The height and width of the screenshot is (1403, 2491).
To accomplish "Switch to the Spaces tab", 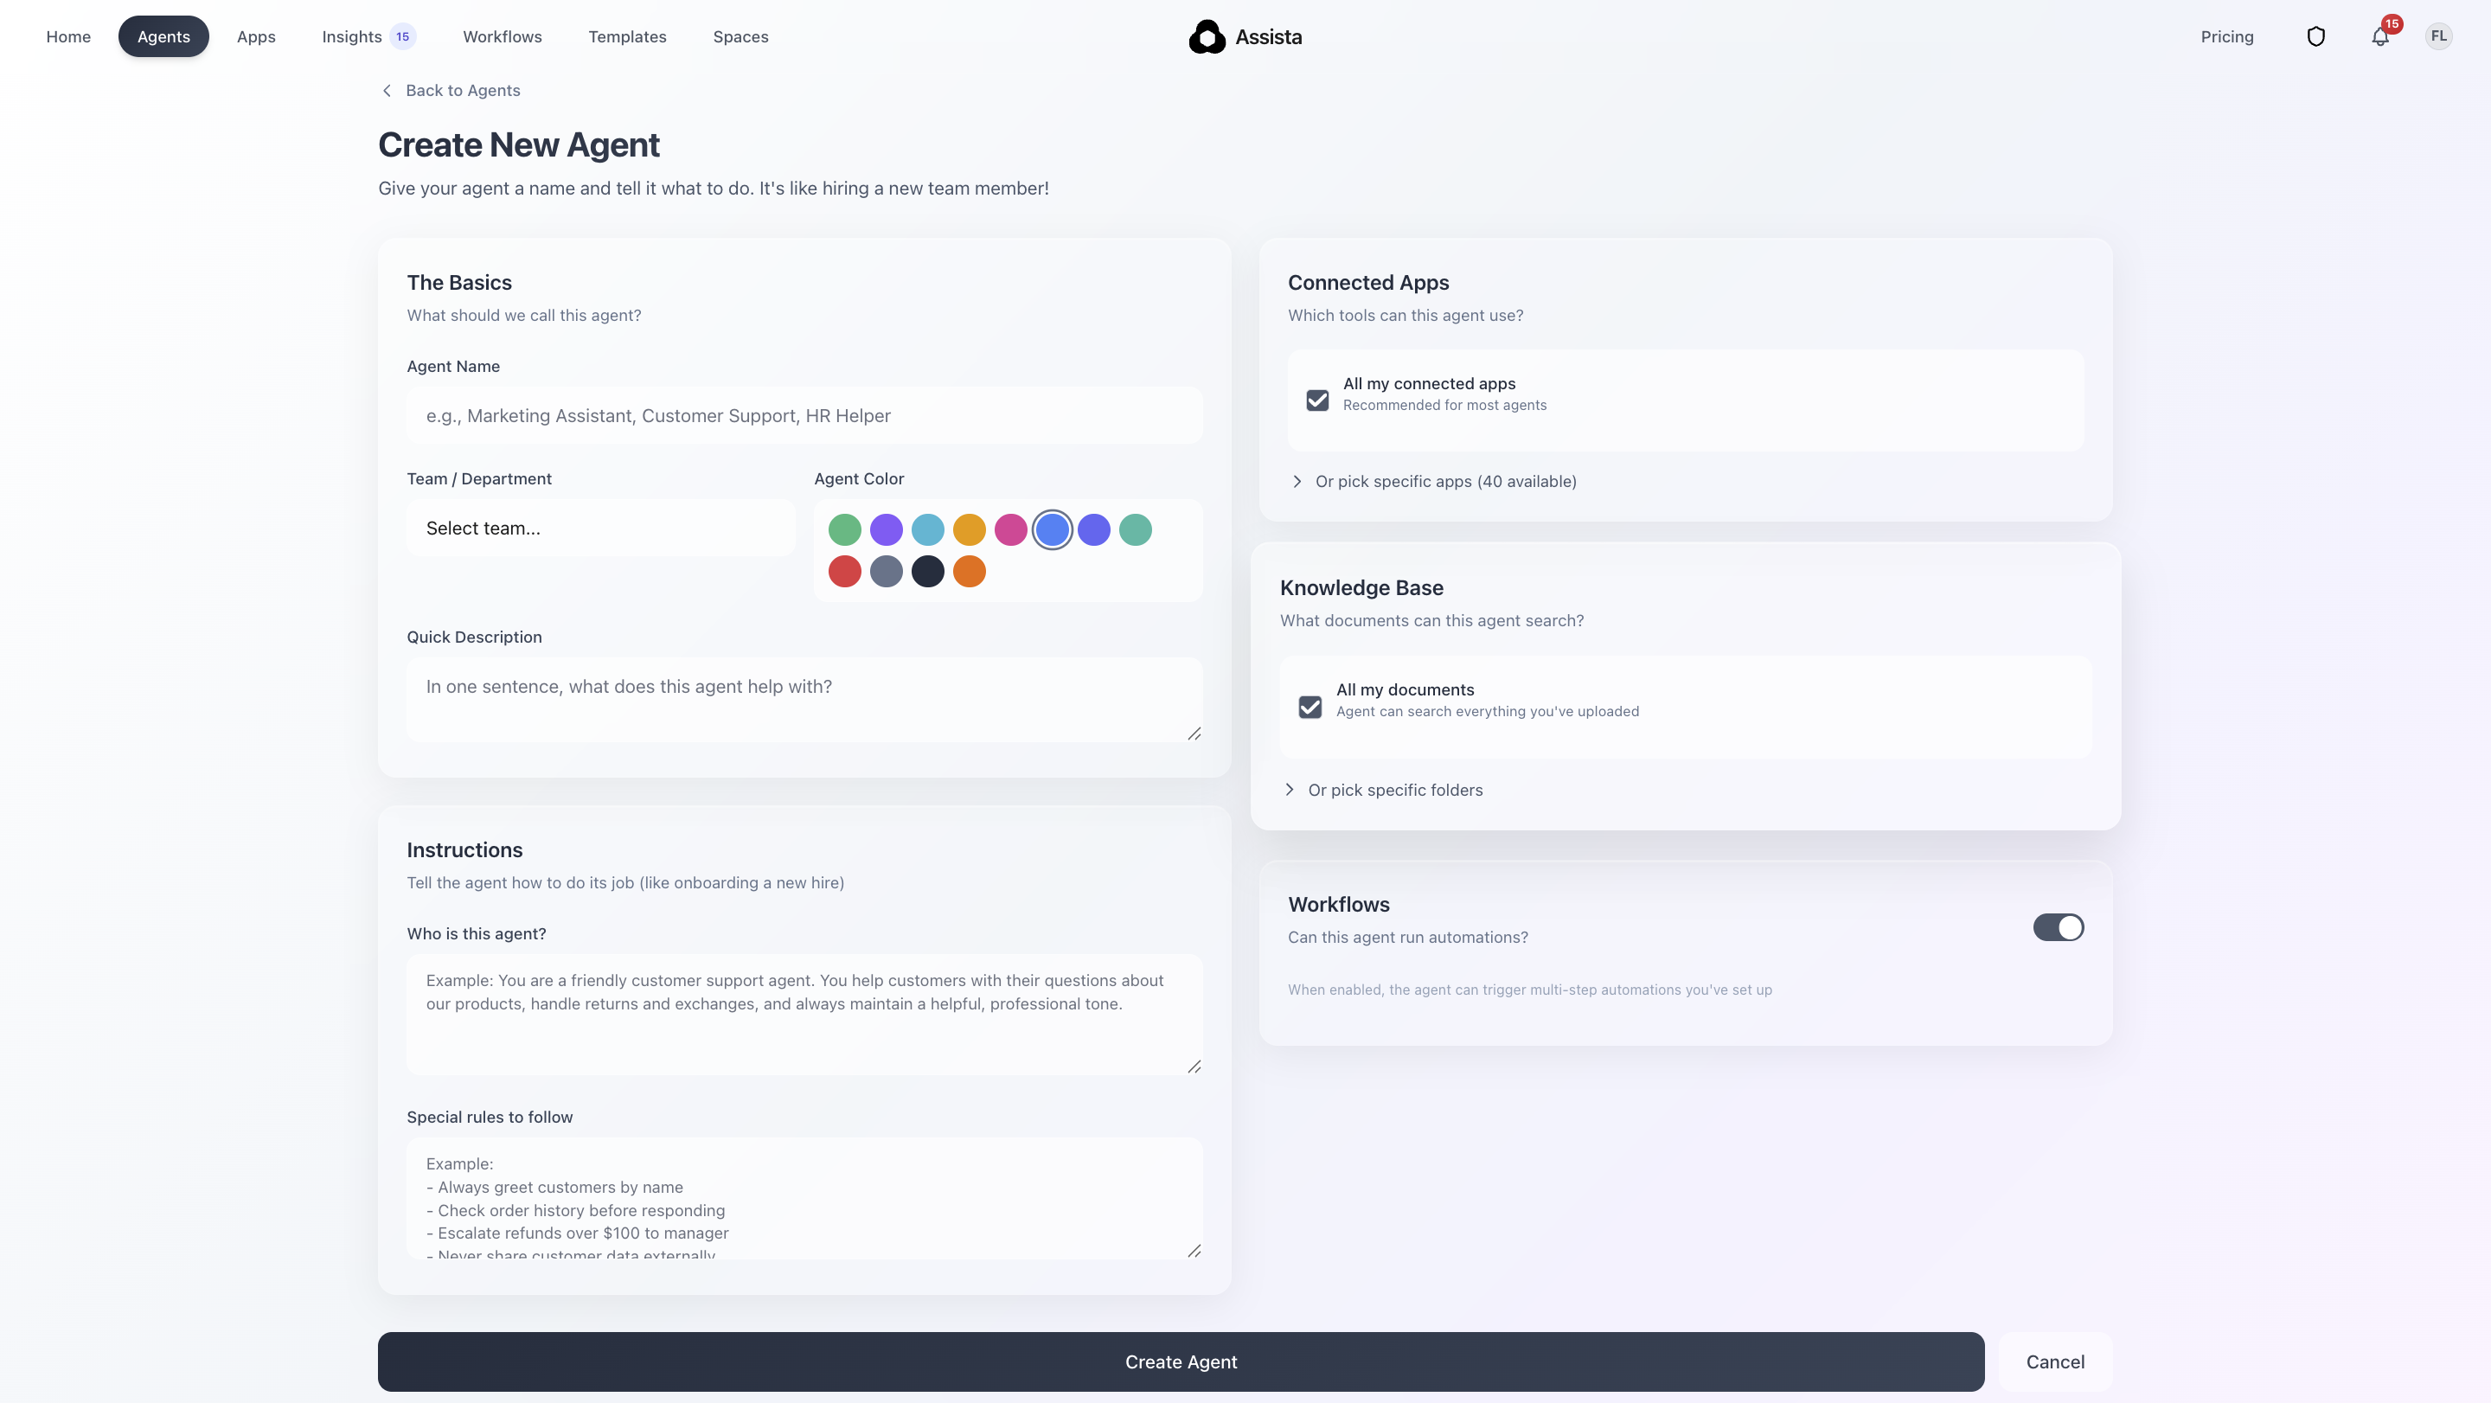I will (740, 36).
